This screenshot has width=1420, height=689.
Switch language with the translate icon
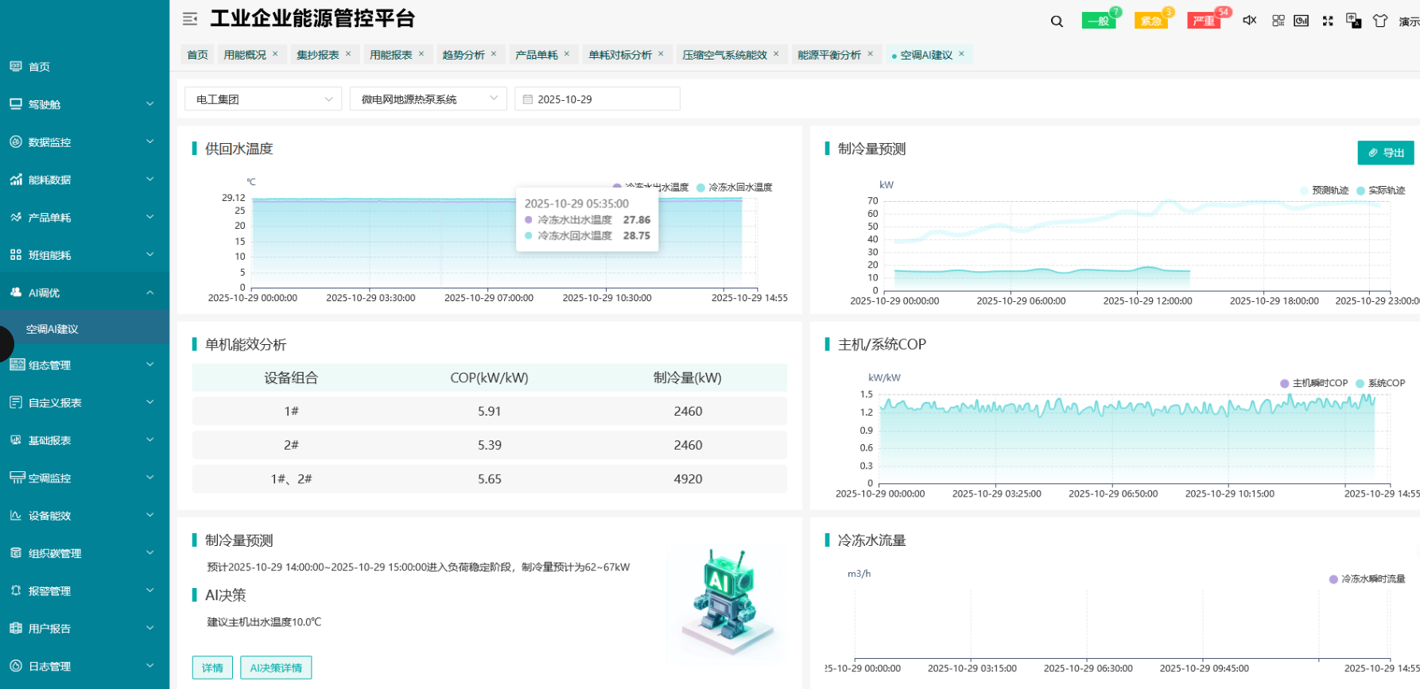[x=1353, y=20]
